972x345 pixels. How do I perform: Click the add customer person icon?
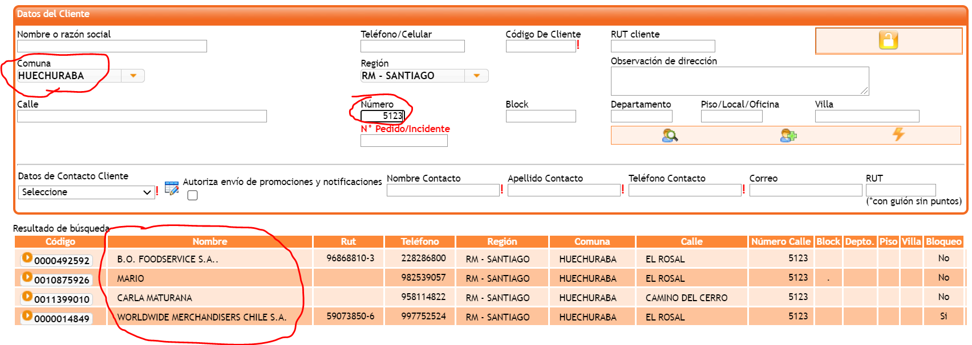(x=788, y=135)
